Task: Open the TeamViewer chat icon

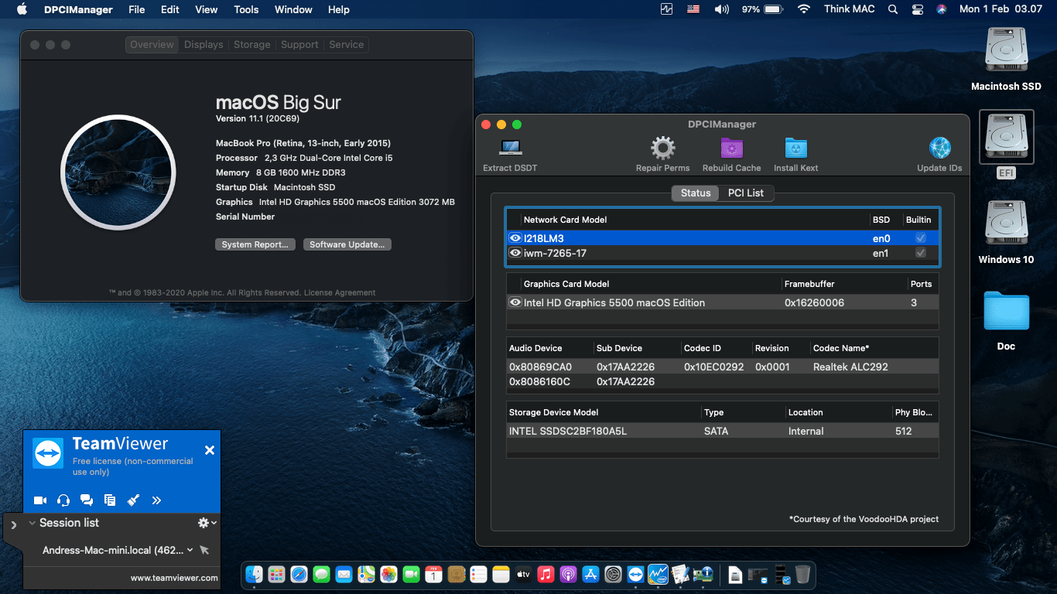Action: coord(87,500)
